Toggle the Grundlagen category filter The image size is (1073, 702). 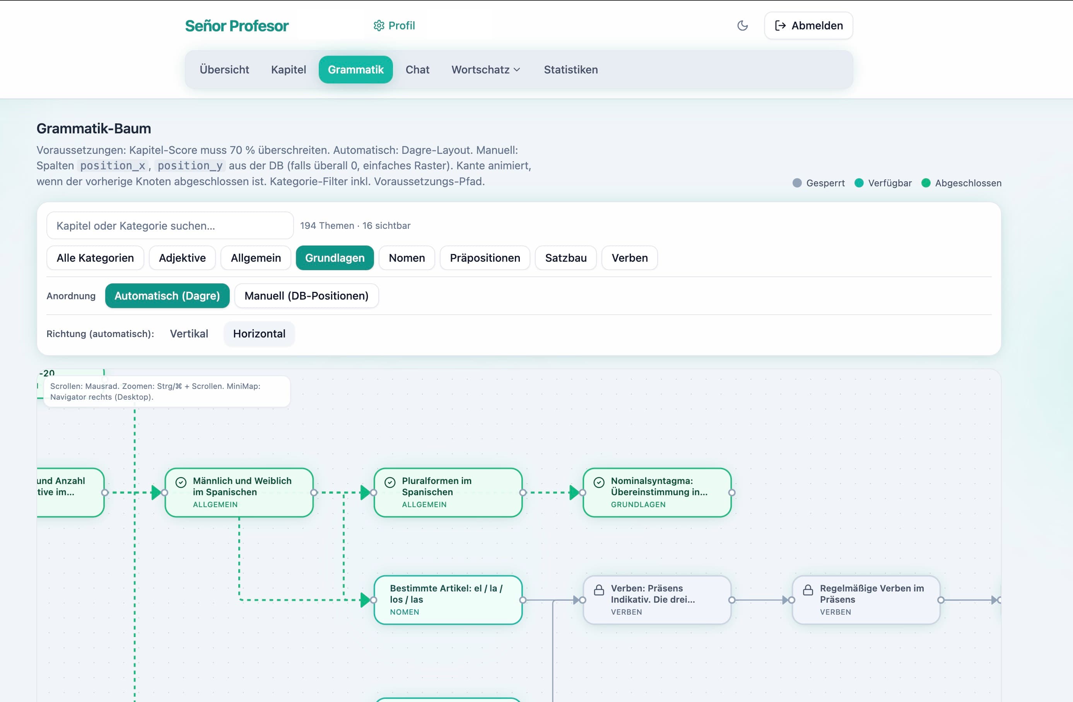click(335, 258)
